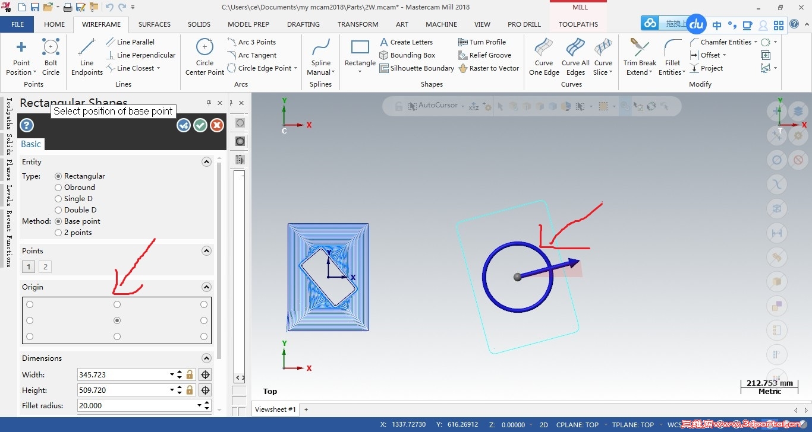Switch to the SURFACES ribbon tab
Viewport: 812px width, 432px height.
[155, 24]
